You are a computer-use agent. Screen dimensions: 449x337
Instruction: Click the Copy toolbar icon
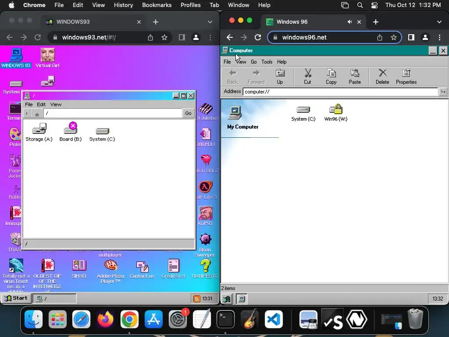pyautogui.click(x=331, y=76)
